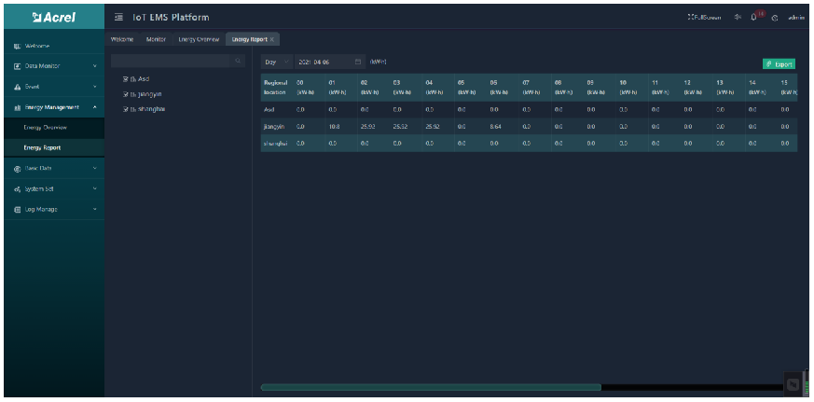Click the 00 (kW·h) column header
Image resolution: width=814 pixels, height=402 pixels.
click(x=309, y=88)
